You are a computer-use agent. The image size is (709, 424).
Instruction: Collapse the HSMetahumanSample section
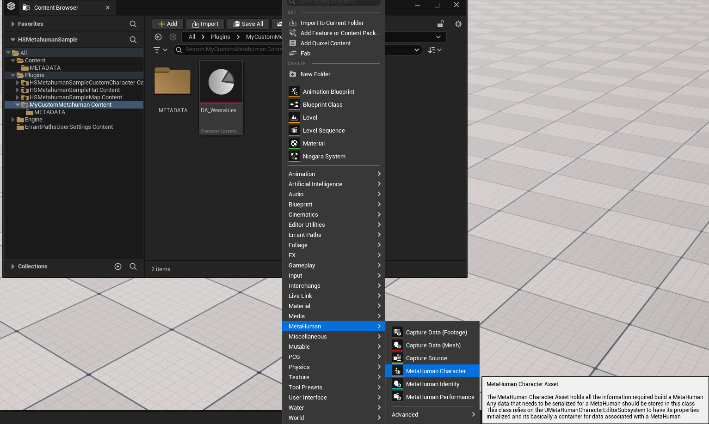12,40
